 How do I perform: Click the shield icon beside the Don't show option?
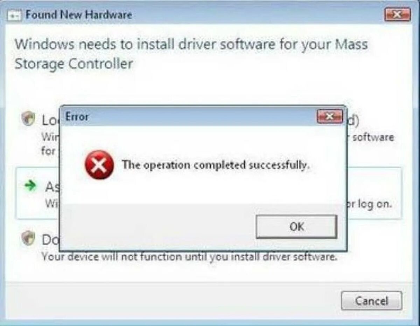(28, 238)
